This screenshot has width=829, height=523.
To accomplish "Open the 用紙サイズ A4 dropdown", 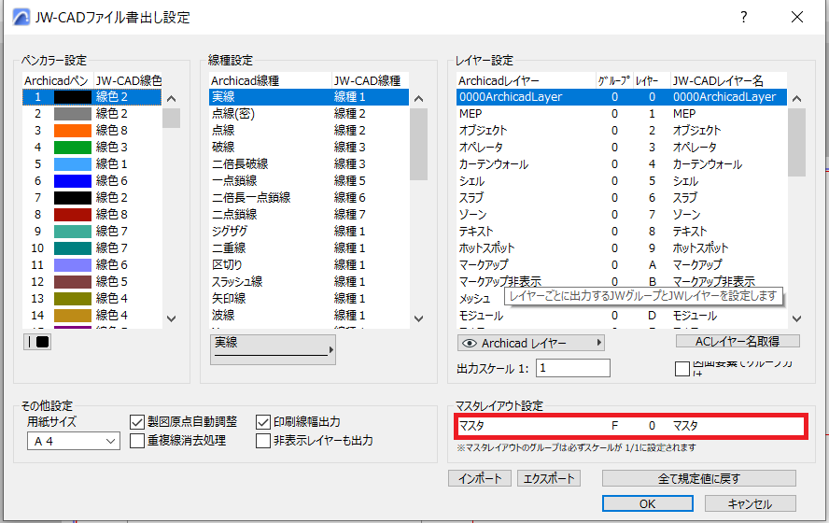I will coord(74,441).
